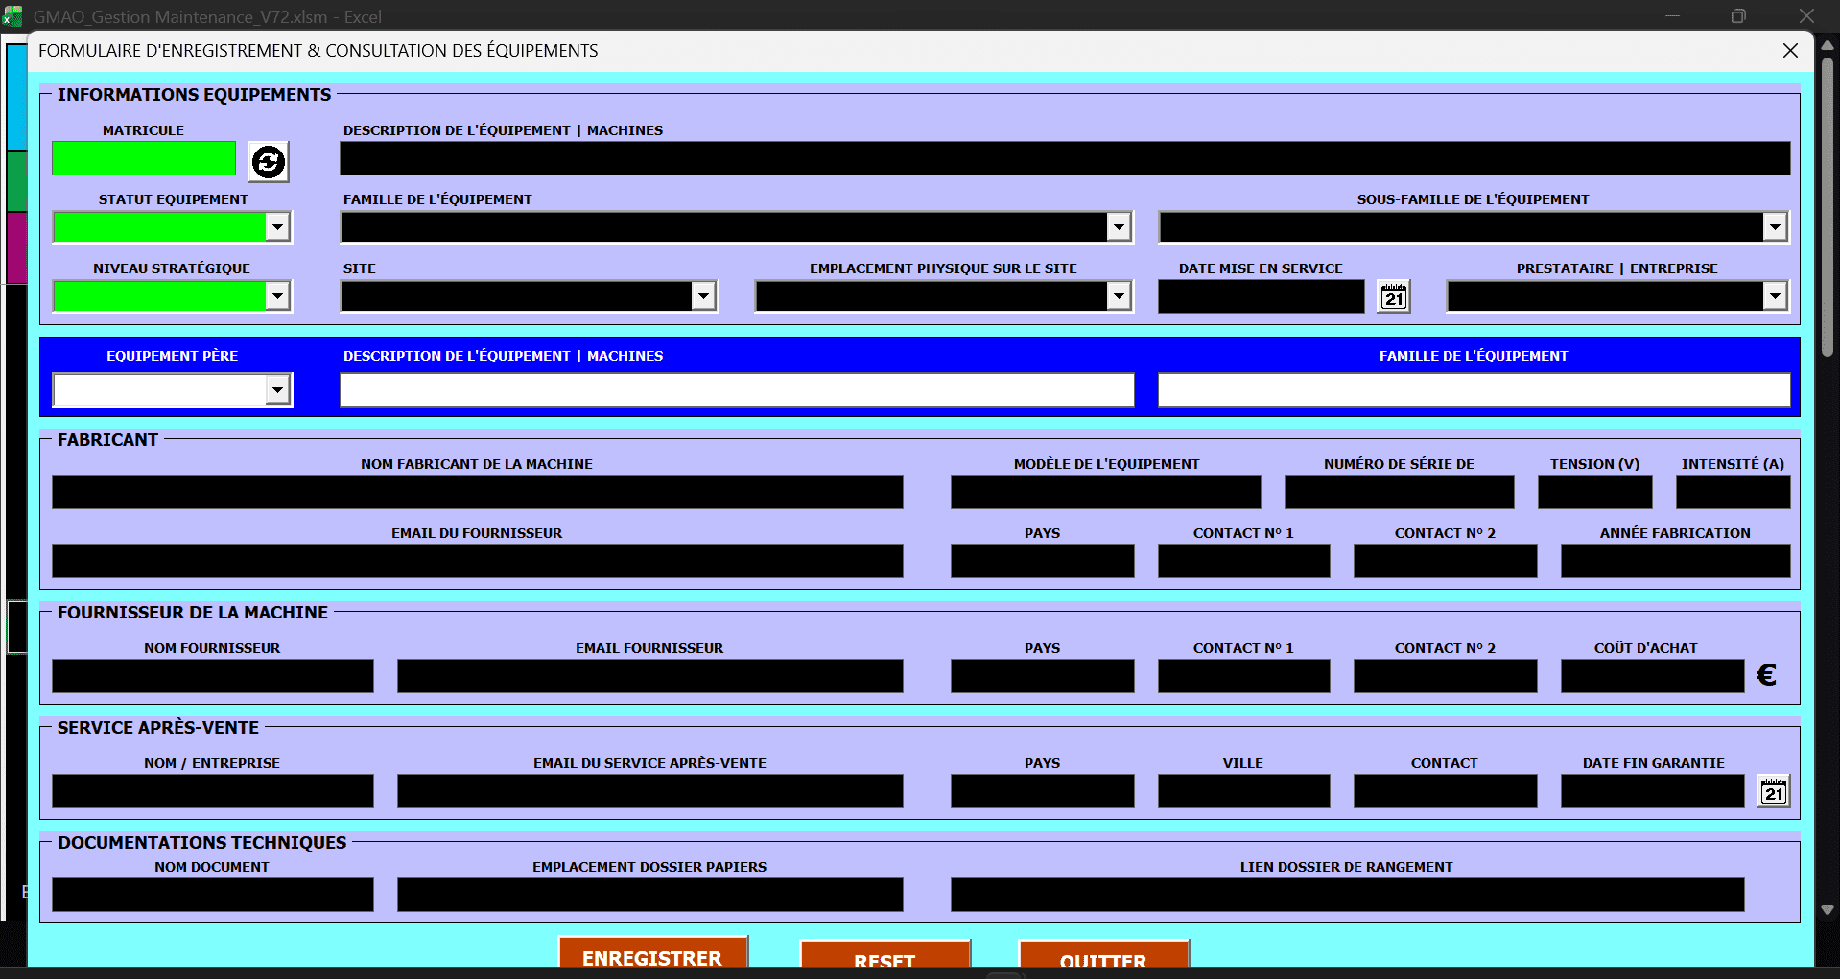
Task: Click the Nom Fabricant de la Machine field
Action: coord(478,492)
